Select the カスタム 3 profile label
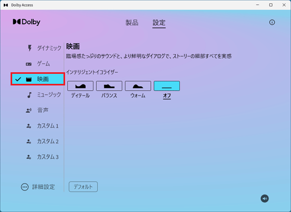 click(x=48, y=157)
